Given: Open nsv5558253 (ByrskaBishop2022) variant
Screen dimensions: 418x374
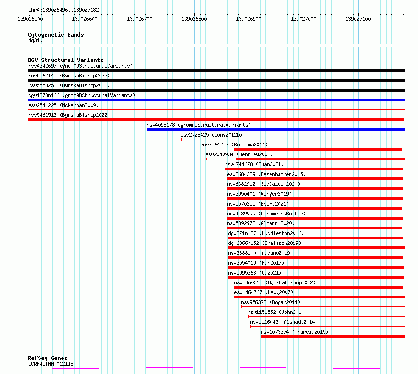Looking at the screenshot, I should (x=69, y=85).
